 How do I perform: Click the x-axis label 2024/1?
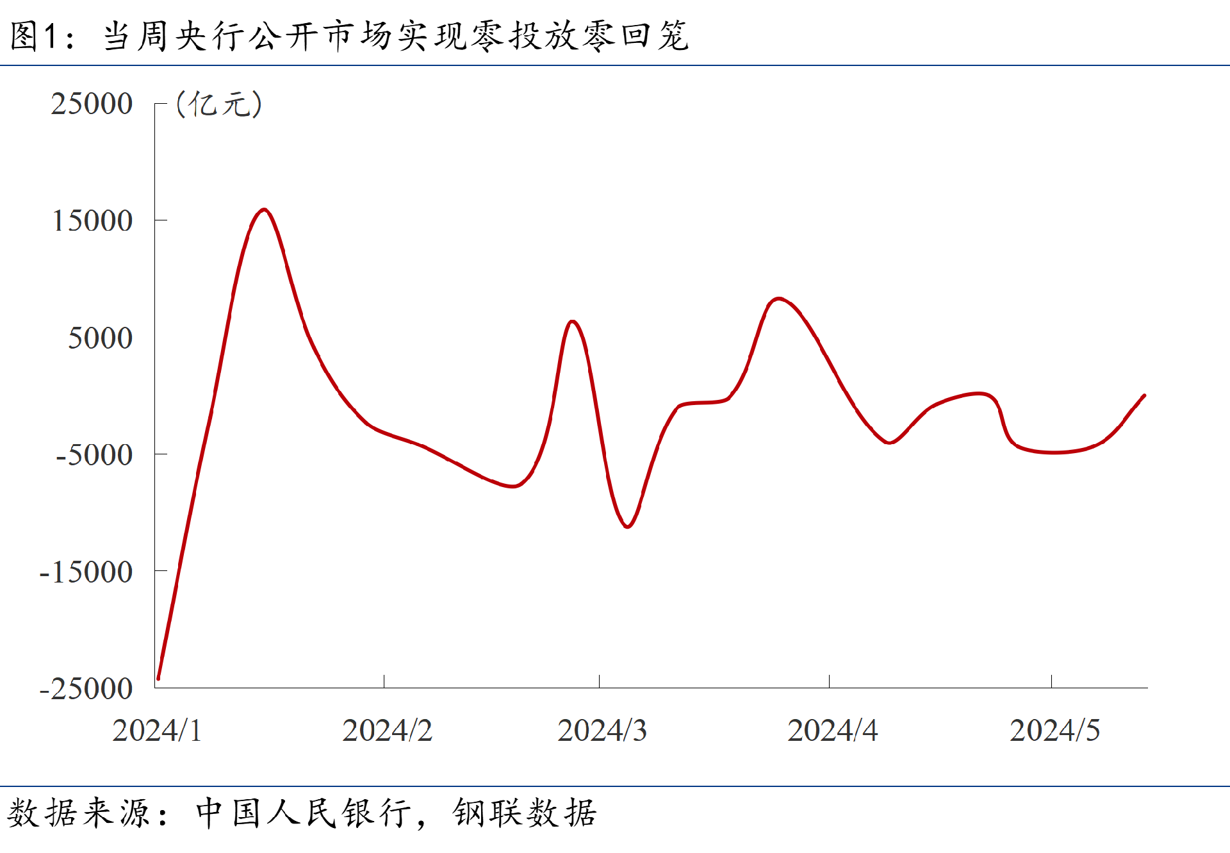157,731
